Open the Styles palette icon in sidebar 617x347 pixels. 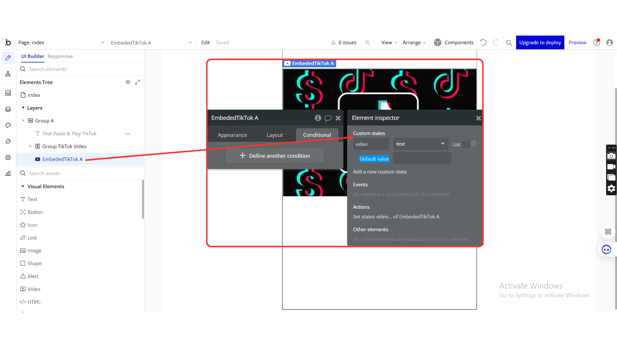tap(8, 125)
